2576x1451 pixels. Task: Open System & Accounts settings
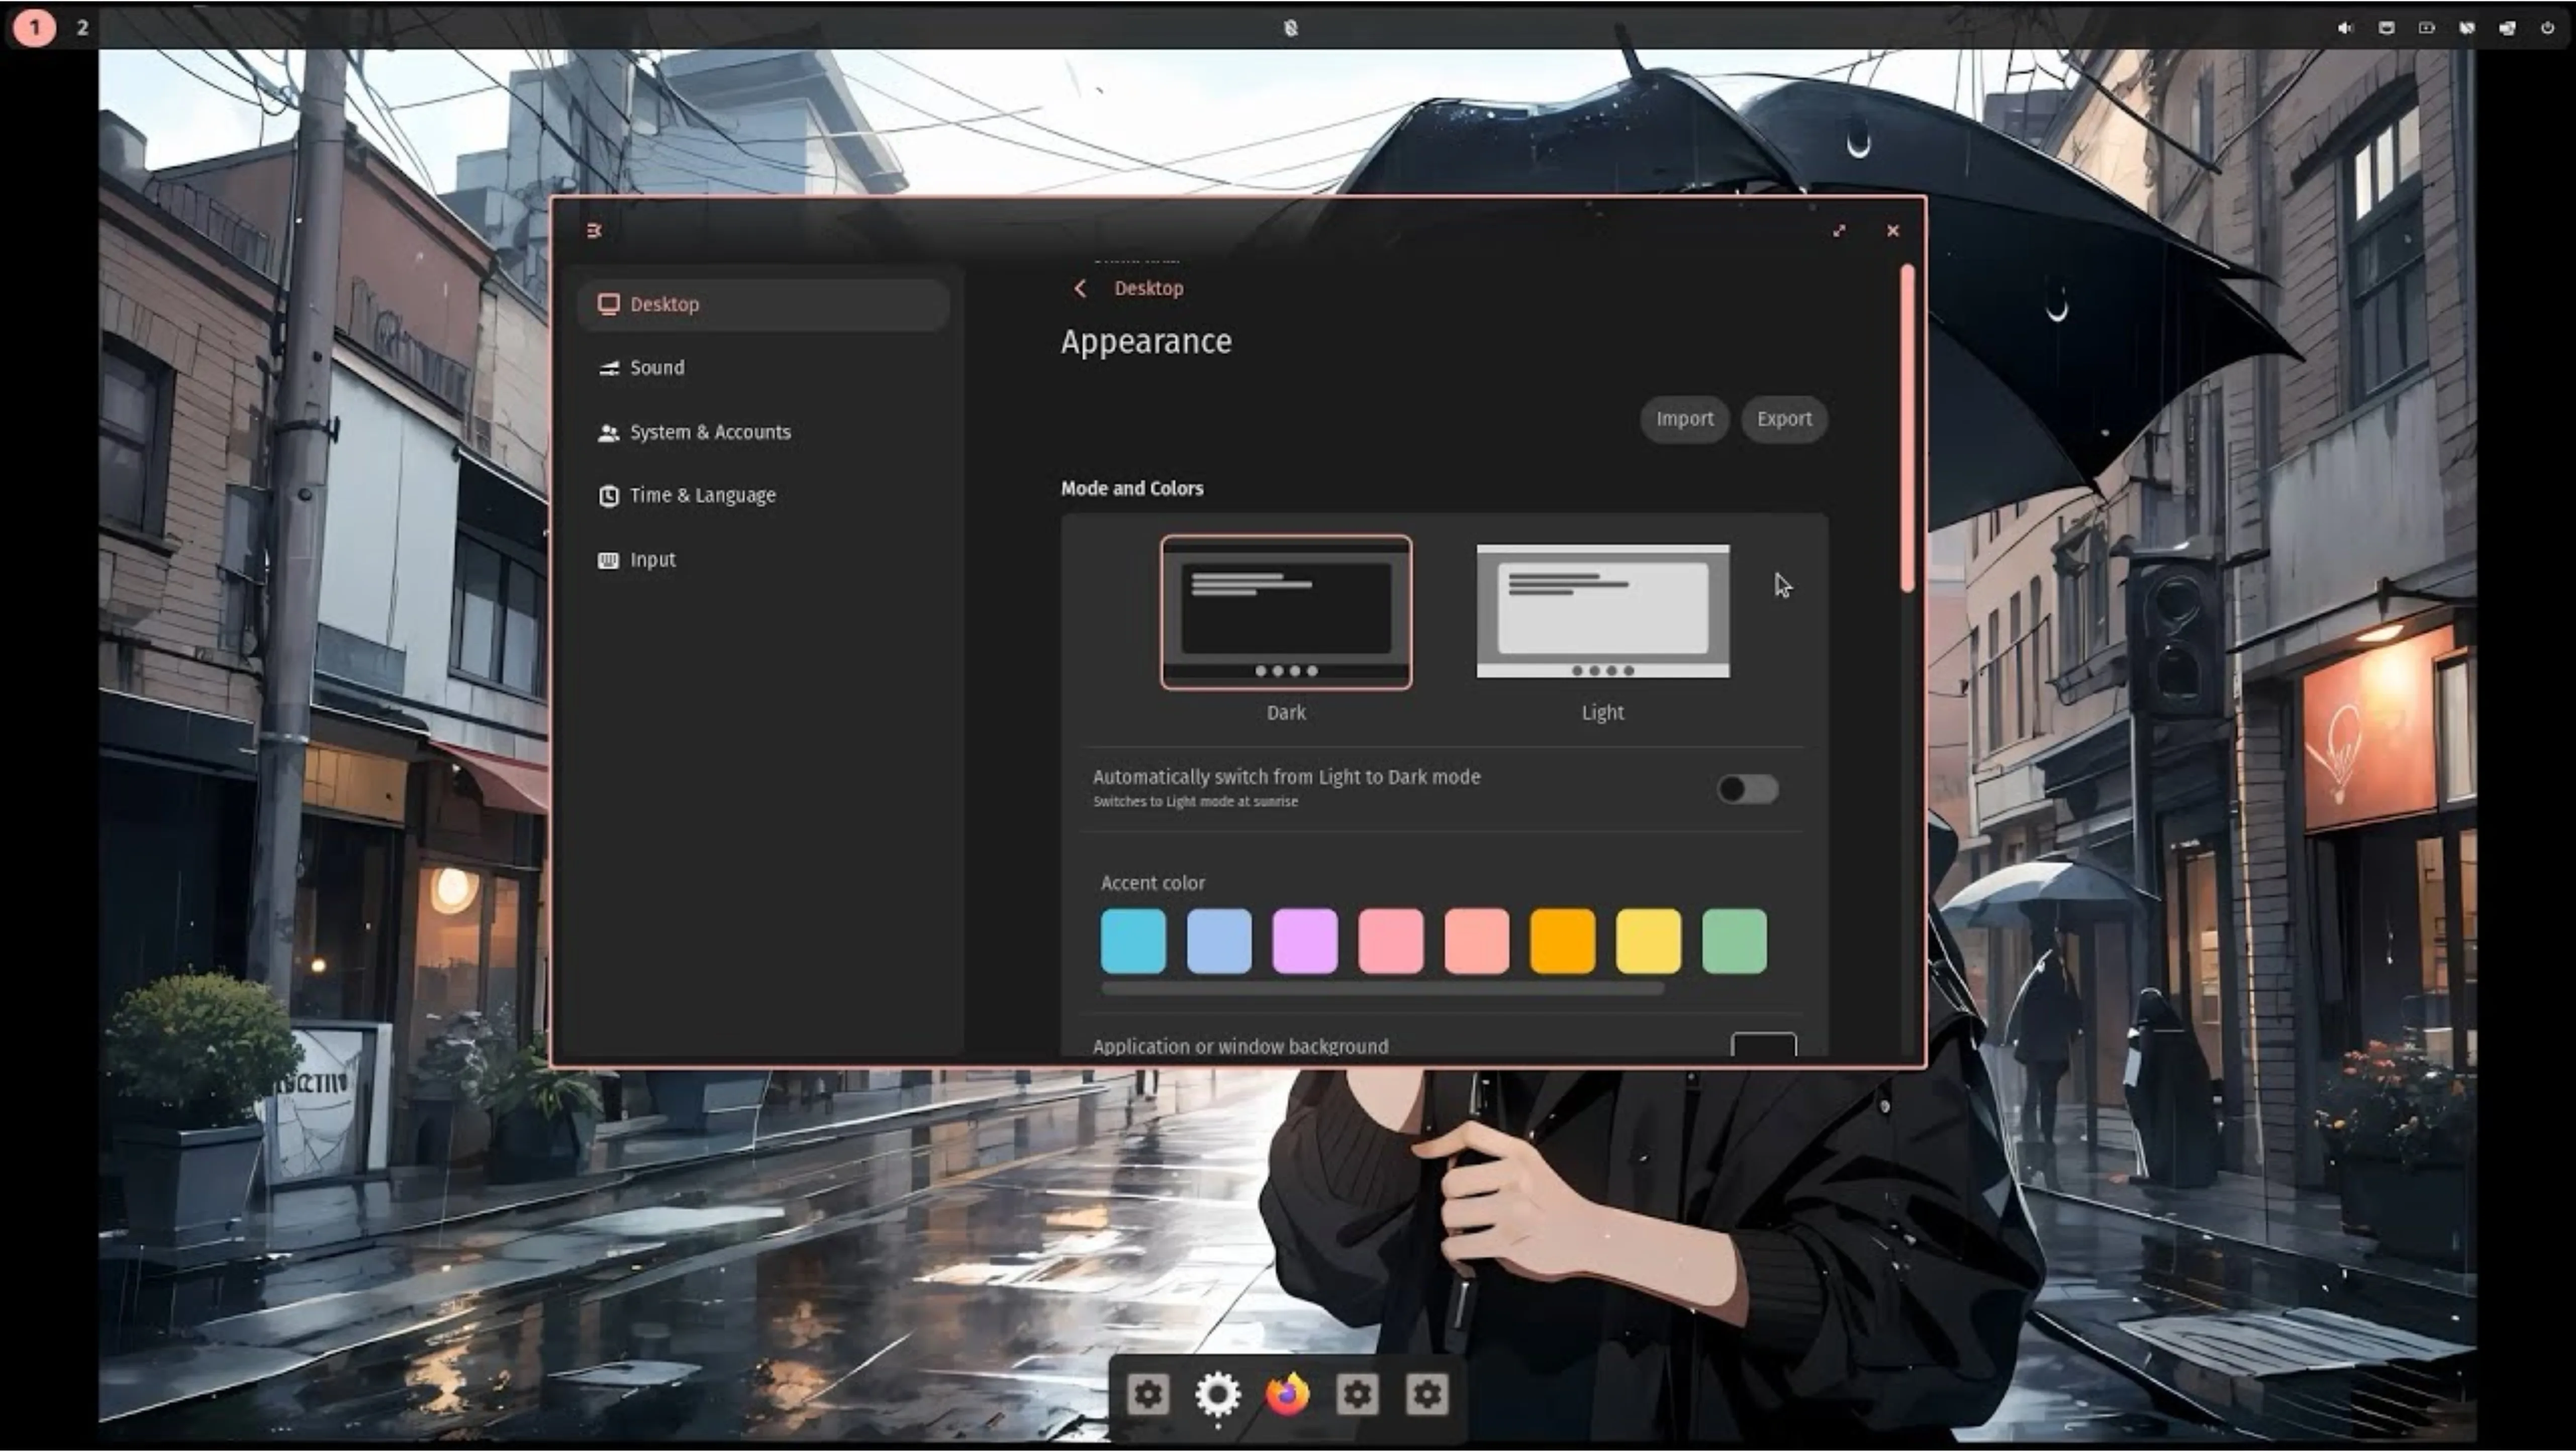710,432
